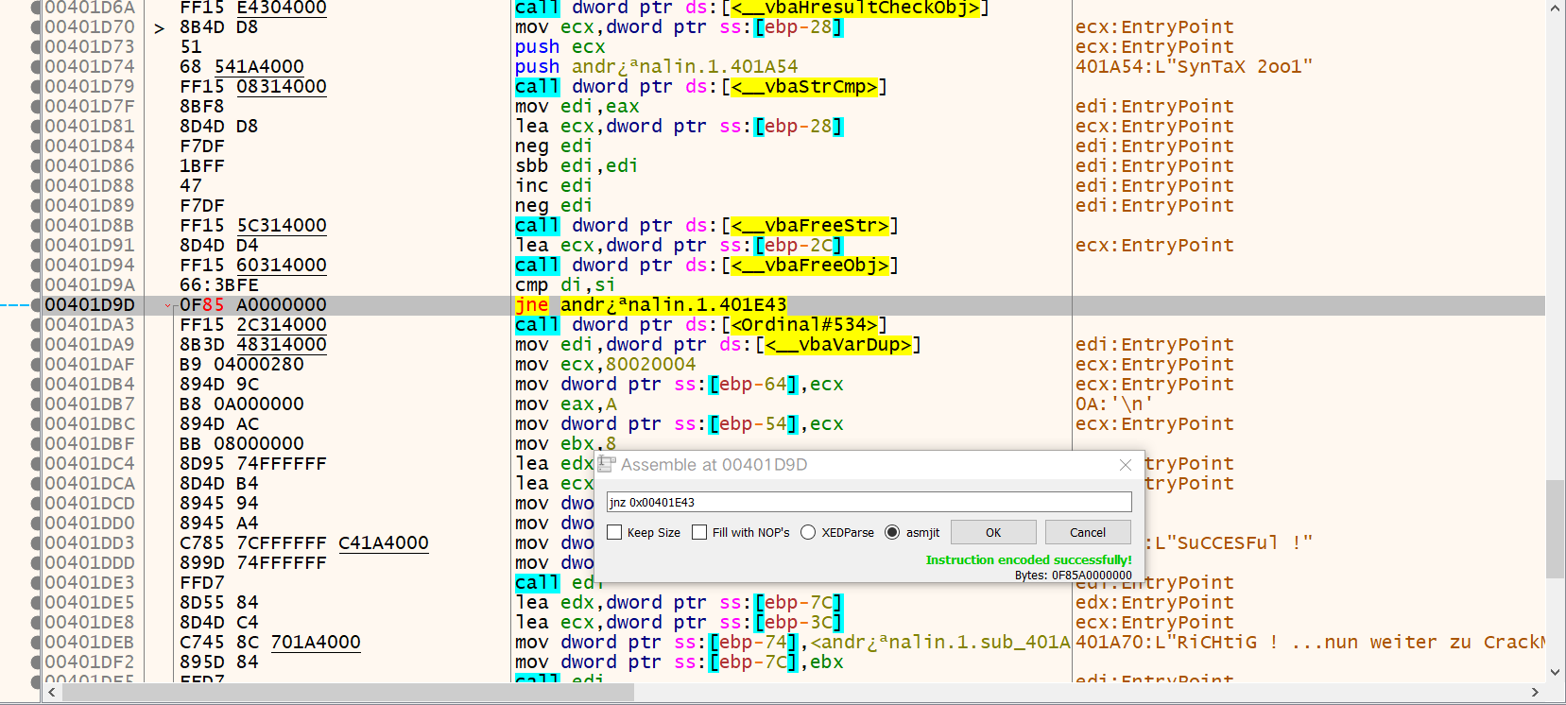Toggle breakpoint dot at address 00401DE3
The height and width of the screenshot is (705, 1566).
(36, 583)
